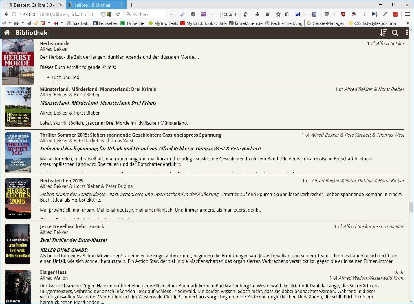
Task: Click the scrollbar down arrow
Action: pyautogui.click(x=411, y=301)
